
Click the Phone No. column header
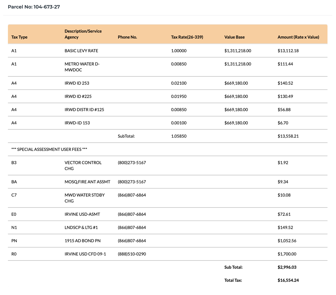[127, 37]
